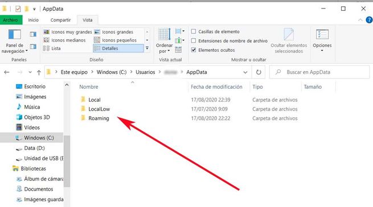Open the add columns icon dropdown

click(179, 40)
